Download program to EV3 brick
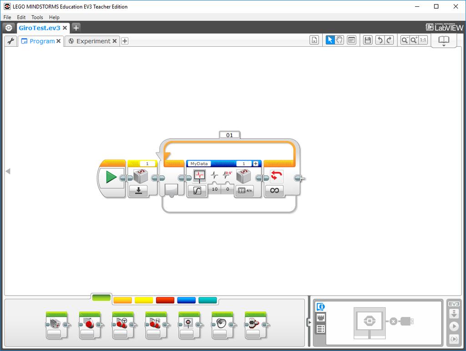The image size is (466, 351). point(454,314)
